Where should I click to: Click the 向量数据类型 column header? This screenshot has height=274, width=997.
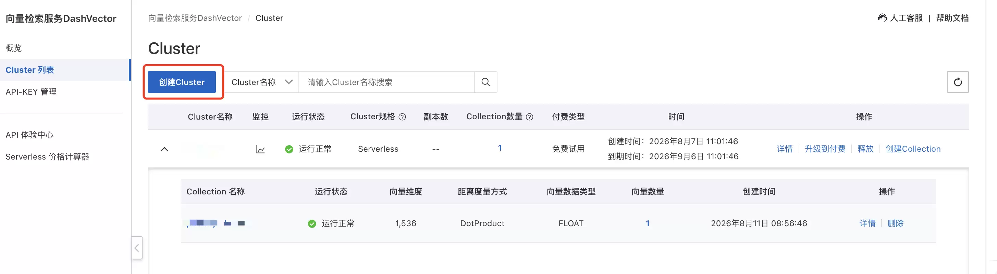[x=571, y=191]
